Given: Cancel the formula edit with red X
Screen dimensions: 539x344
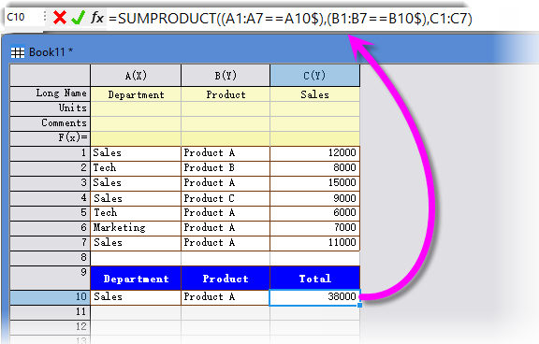Looking at the screenshot, I should tap(60, 18).
